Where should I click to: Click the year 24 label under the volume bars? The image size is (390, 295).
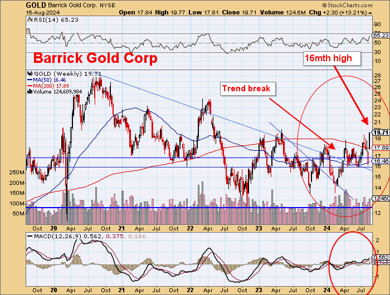327,228
